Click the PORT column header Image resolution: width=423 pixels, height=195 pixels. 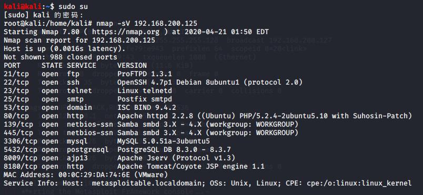(x=12, y=66)
